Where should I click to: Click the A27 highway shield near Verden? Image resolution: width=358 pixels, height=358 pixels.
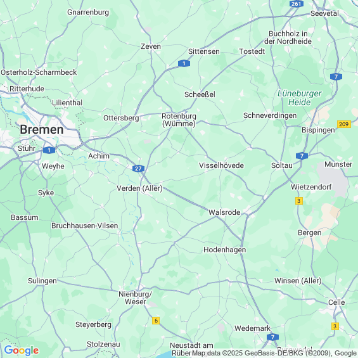(138, 169)
